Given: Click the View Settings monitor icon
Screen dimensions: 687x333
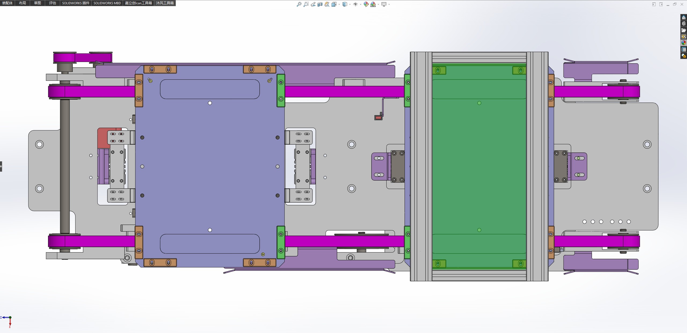Looking at the screenshot, I should pos(384,4).
